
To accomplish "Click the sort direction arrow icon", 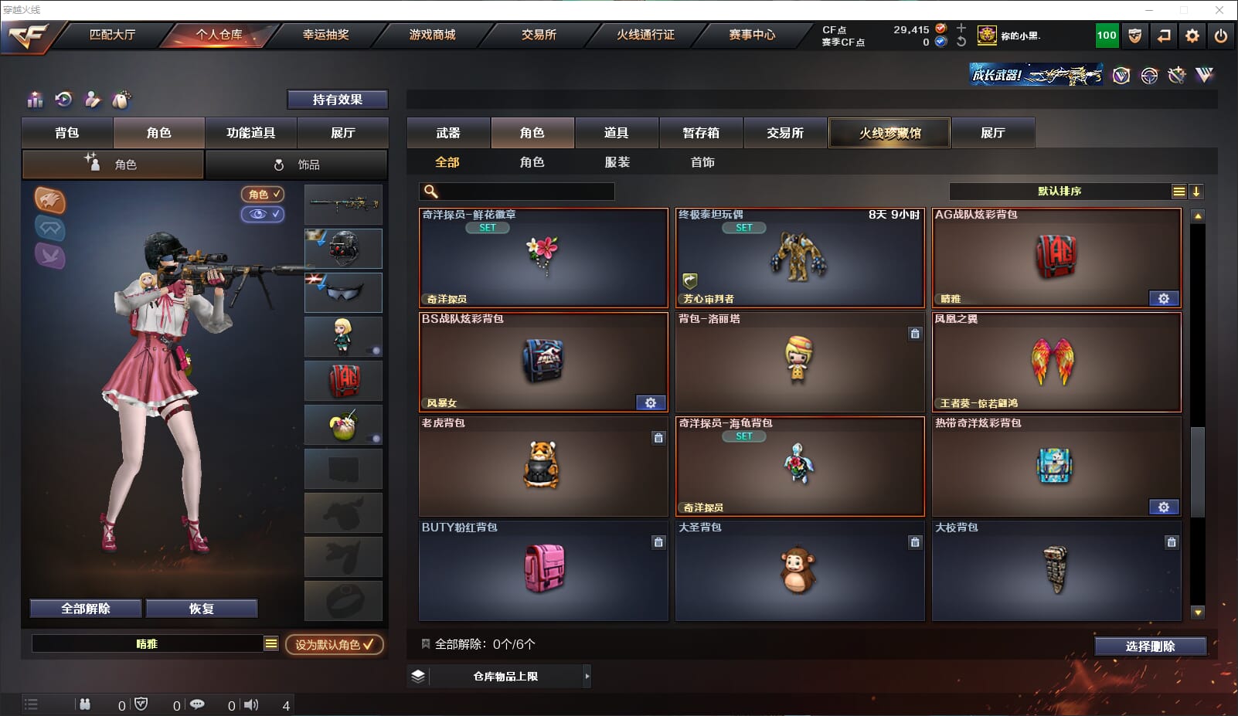I will pos(1195,192).
